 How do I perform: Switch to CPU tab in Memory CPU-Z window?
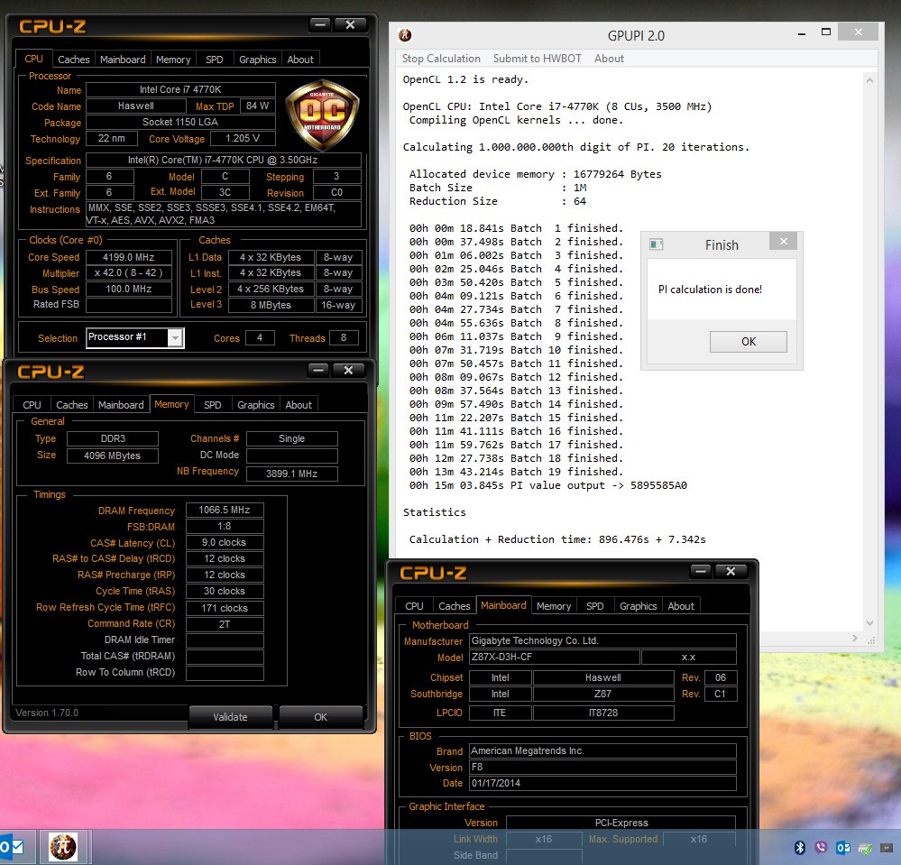pos(32,405)
